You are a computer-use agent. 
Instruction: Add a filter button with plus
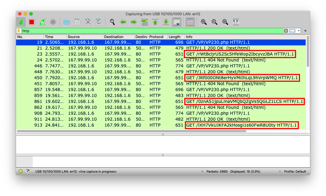305,31
